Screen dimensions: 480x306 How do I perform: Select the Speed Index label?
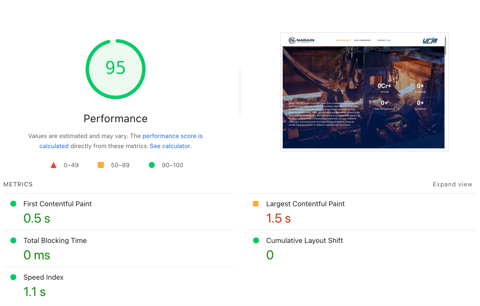pos(43,277)
